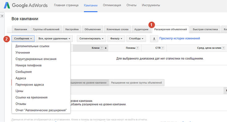Select Уточнения from the dropdown list
The width and height of the screenshot is (227, 122).
click(41, 53)
